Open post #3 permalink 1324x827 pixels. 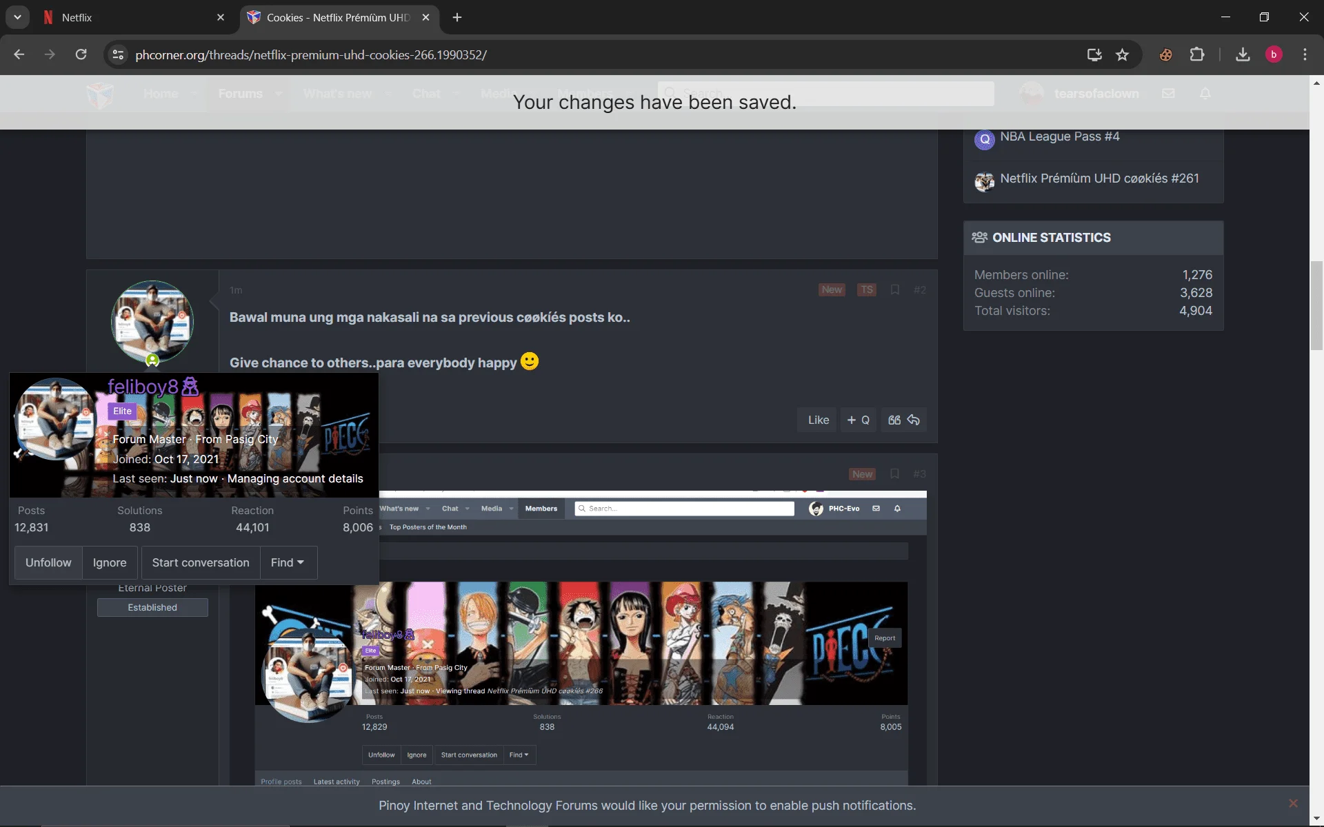[920, 474]
